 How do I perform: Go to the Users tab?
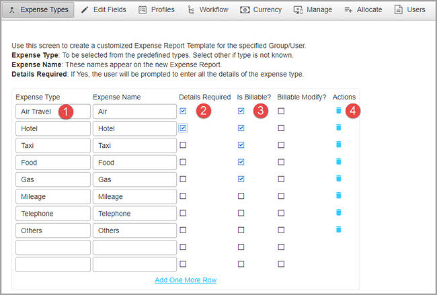[410, 10]
